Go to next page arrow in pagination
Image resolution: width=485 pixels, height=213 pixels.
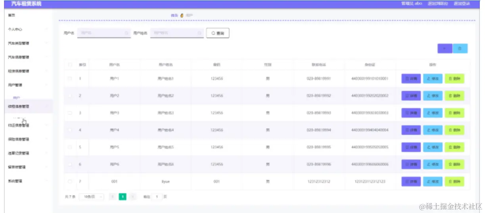(133, 196)
